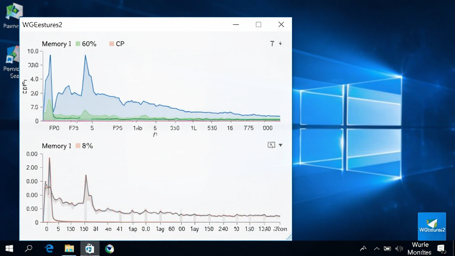Click the people tray icon
Screen dimensions: 455x256
(363, 248)
